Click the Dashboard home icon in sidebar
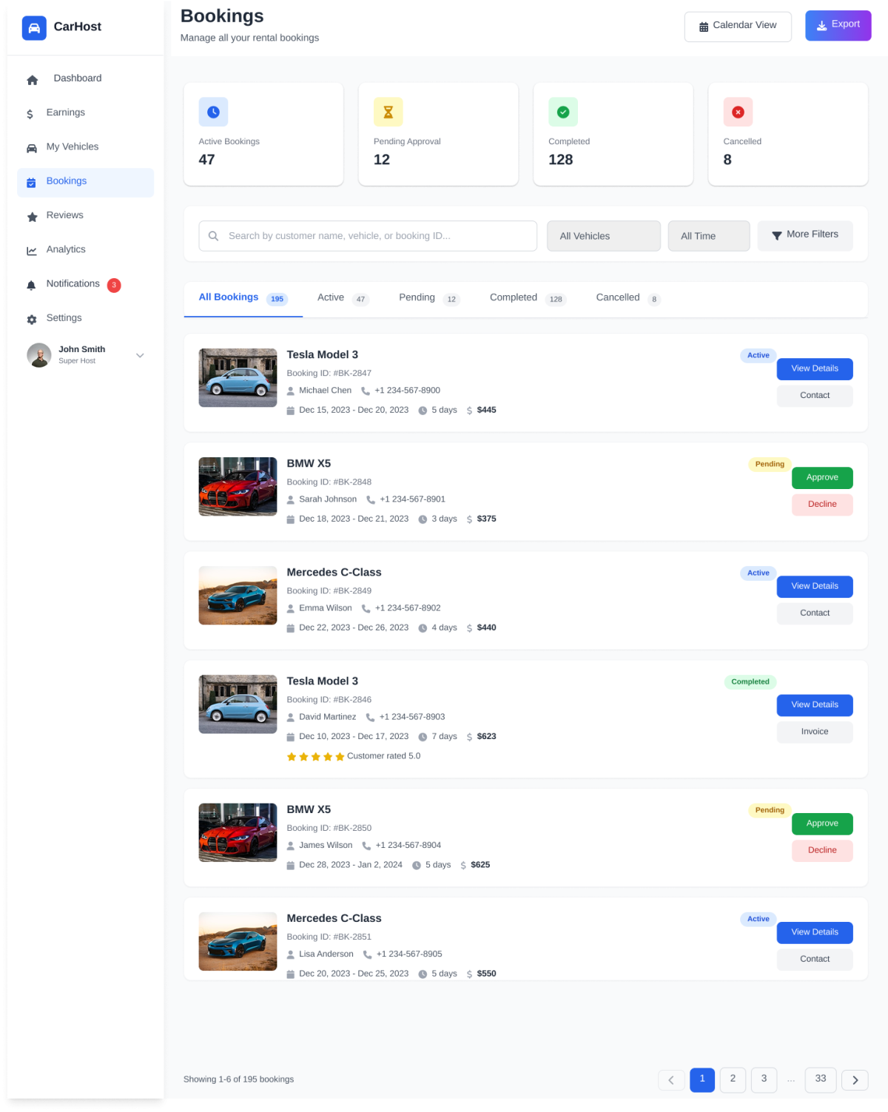The width and height of the screenshot is (888, 1112). point(32,80)
